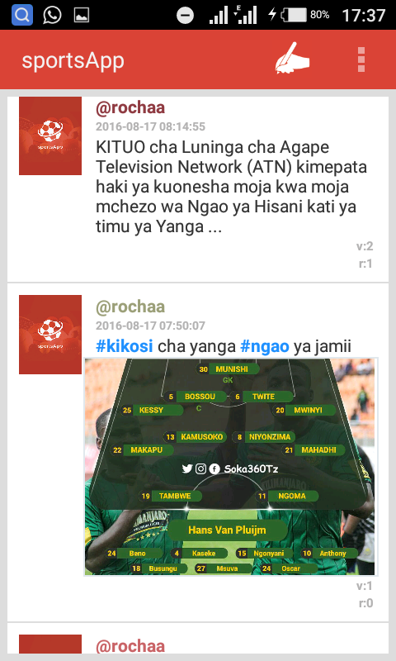Tap the #kikosi hashtag
Screen dimensions: 396x661
(x=124, y=346)
